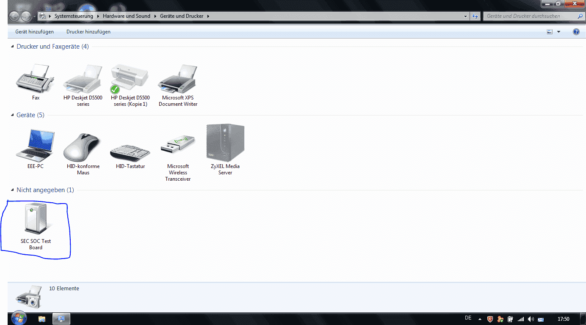Click the power plug battery tray icon
586x325 pixels.
click(511, 319)
